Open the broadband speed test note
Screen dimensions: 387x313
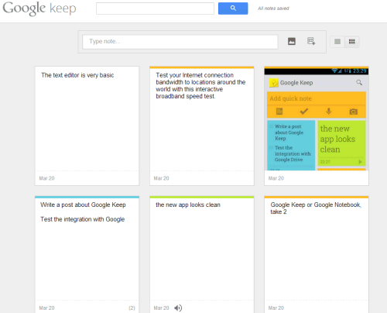(x=202, y=126)
